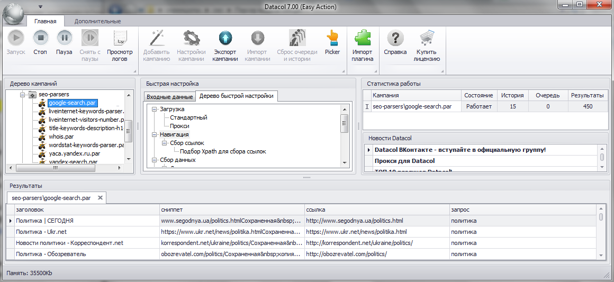The image size is (614, 282).
Task: Stop the running campaign with Стоп
Action: click(40, 38)
